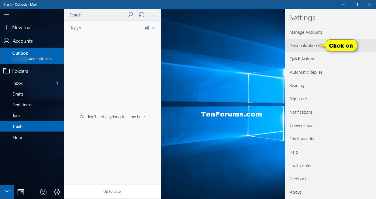This screenshot has width=376, height=199.
Task: Open Reading settings
Action: click(x=331, y=86)
